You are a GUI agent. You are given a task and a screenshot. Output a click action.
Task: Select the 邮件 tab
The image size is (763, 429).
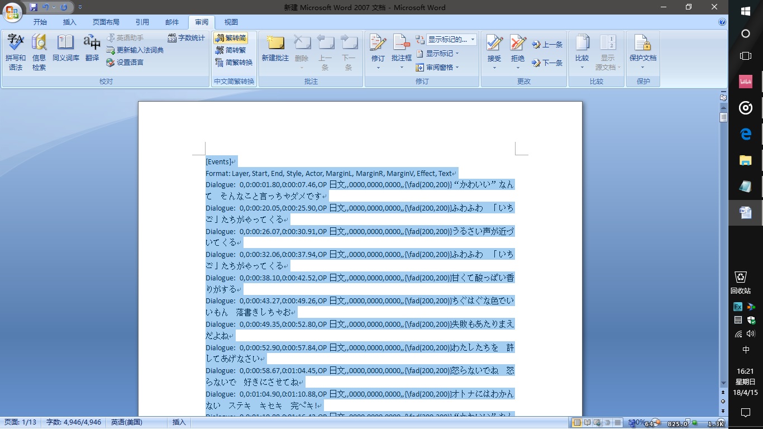(173, 22)
